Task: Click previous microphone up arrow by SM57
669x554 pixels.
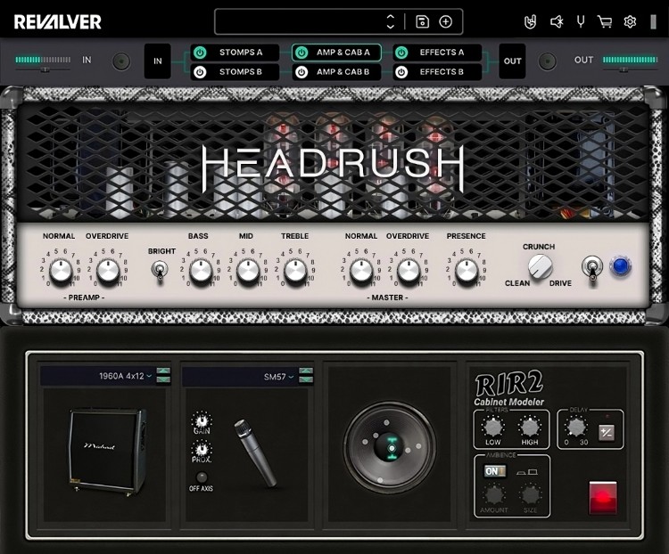Action: (x=305, y=371)
